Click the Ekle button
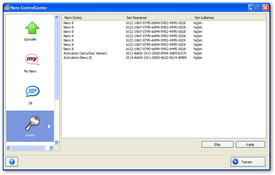This screenshot has width=275, height=175. [x=217, y=144]
